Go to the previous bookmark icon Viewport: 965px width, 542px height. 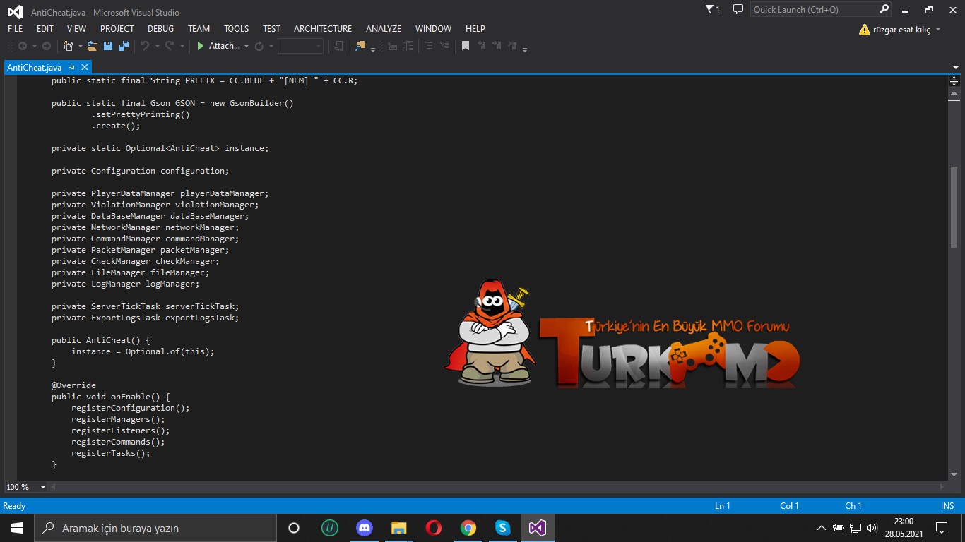[482, 46]
